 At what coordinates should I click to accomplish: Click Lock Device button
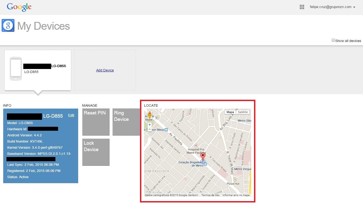click(x=96, y=152)
